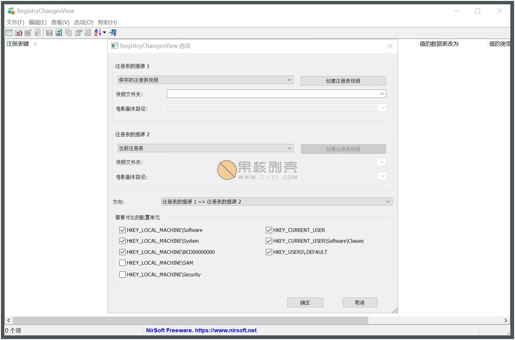Click the green refresh toolbar icon

[x=59, y=32]
